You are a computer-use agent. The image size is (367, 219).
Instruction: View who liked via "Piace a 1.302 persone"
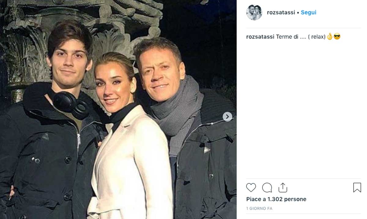tap(276, 199)
